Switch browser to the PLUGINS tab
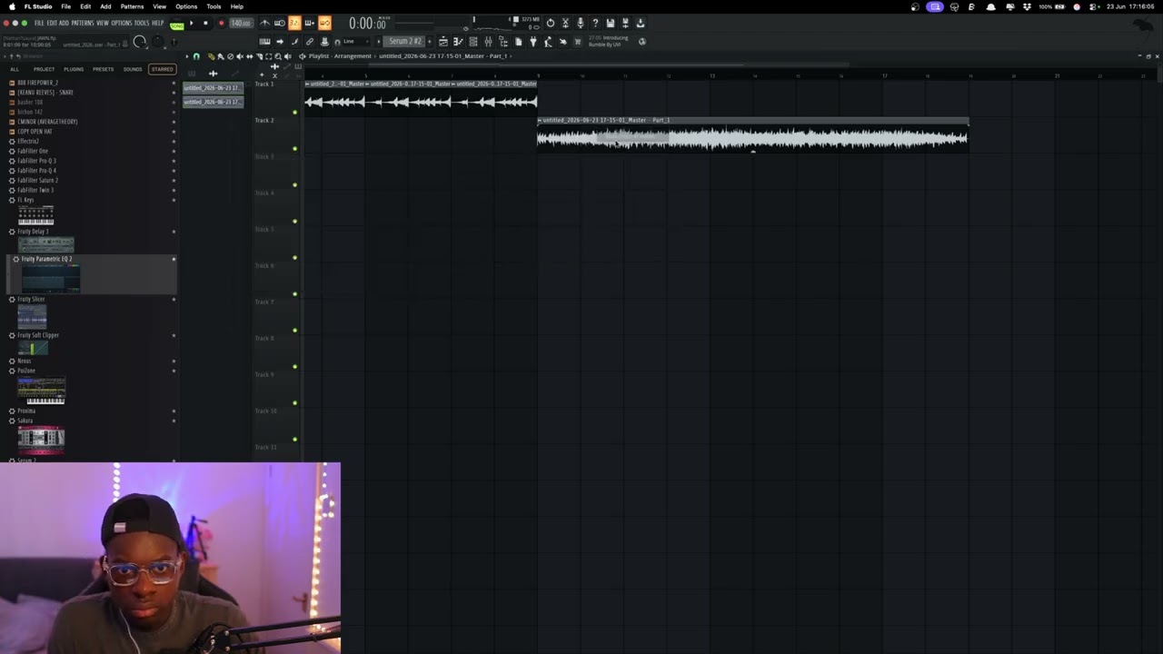This screenshot has height=654, width=1163. tap(74, 69)
